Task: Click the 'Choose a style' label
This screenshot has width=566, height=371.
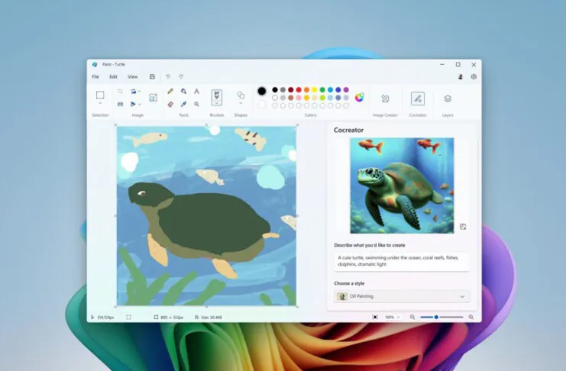Action: tap(349, 283)
